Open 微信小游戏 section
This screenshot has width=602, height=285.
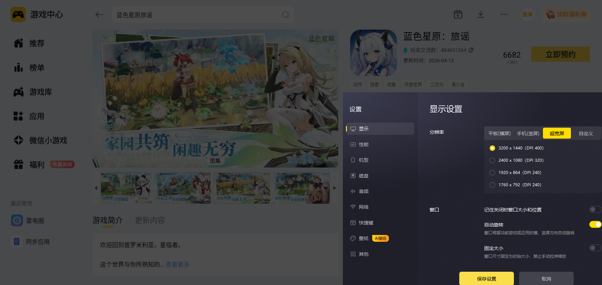[40, 140]
